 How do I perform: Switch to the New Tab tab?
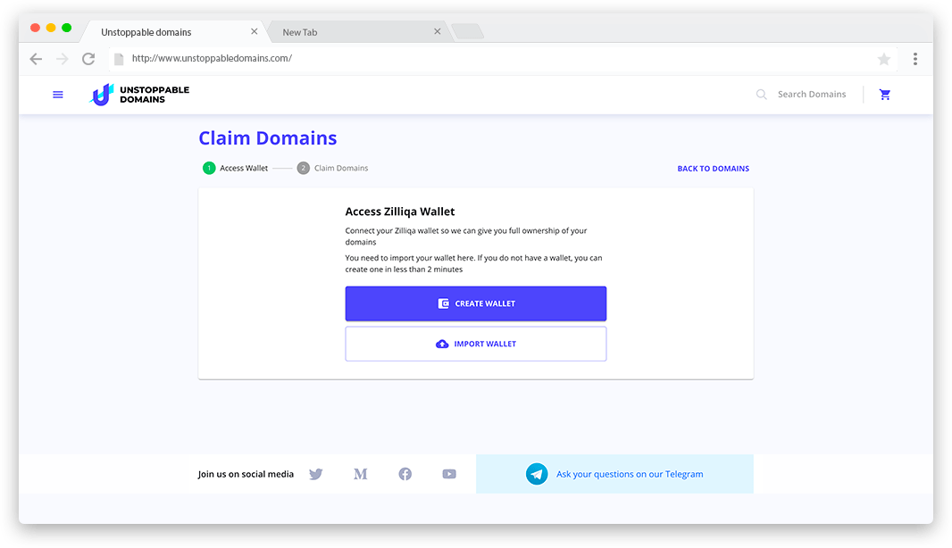(x=359, y=31)
